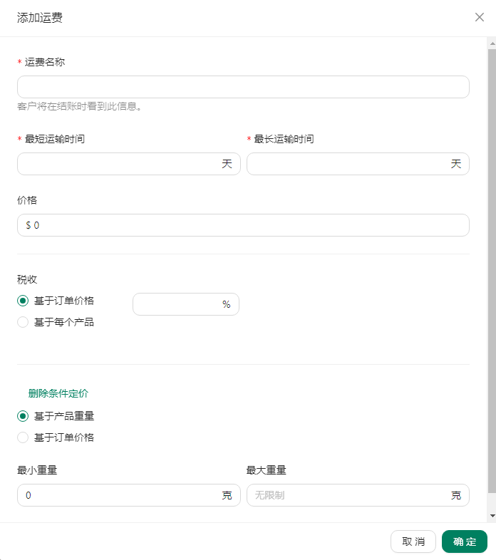
Task: Click the 取消 button
Action: 413,541
